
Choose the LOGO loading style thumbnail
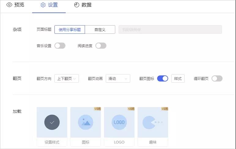pos(119,122)
